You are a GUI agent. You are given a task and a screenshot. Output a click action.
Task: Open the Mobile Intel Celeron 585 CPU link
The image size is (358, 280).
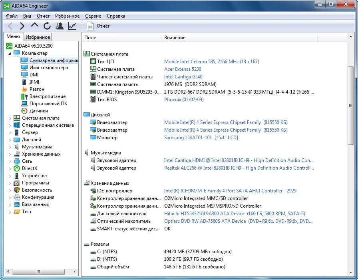(x=211, y=62)
